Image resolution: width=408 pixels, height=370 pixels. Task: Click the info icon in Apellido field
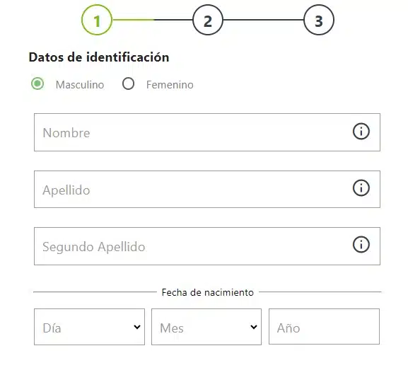coord(361,187)
